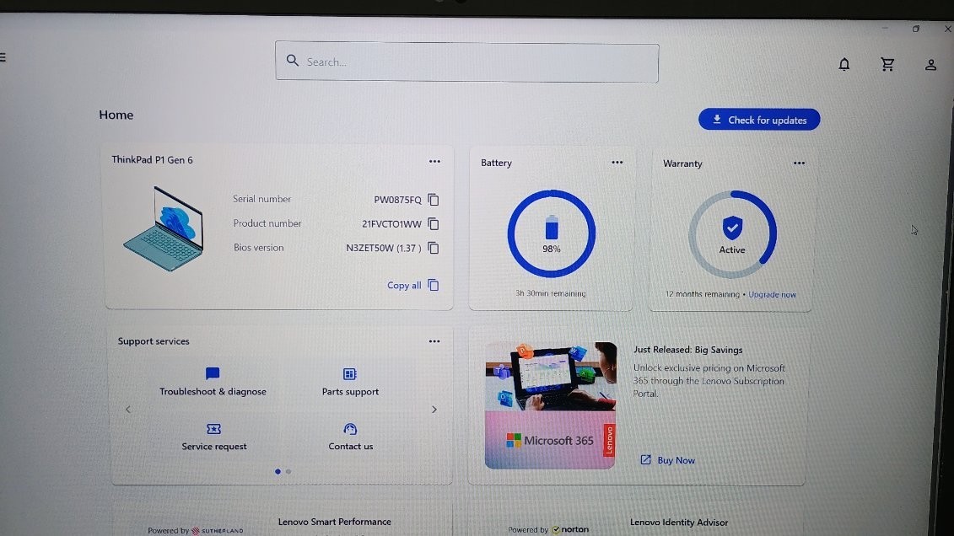Click the Active warranty shield gauge
This screenshot has height=536, width=954.
click(732, 234)
